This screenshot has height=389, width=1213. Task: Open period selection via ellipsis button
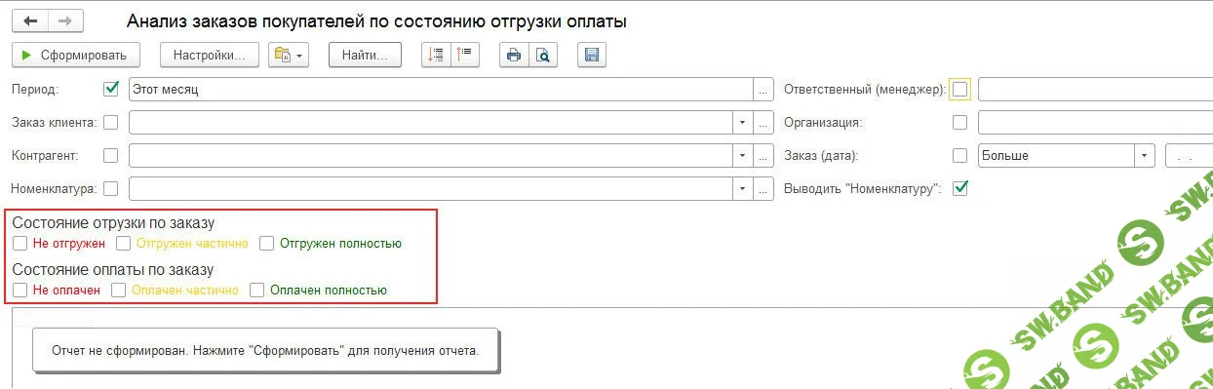click(763, 89)
